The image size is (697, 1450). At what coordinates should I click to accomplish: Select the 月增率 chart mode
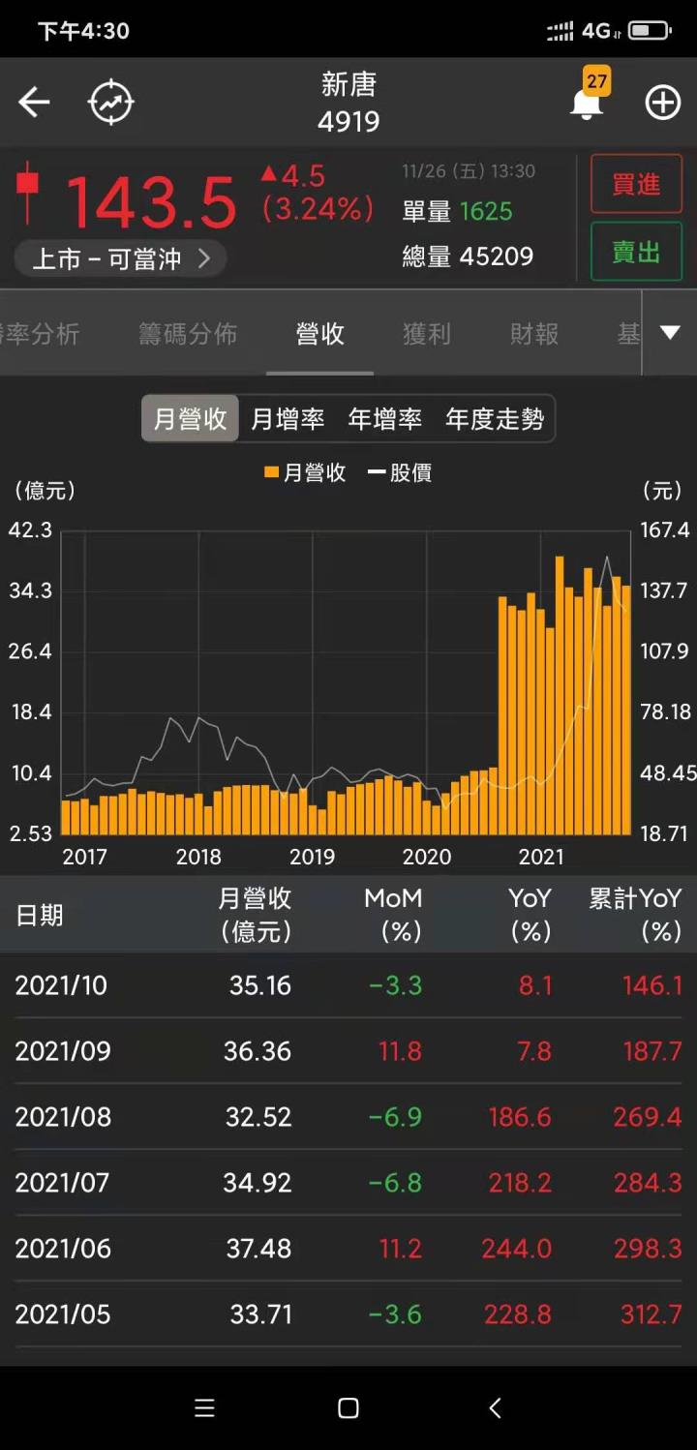tap(288, 418)
